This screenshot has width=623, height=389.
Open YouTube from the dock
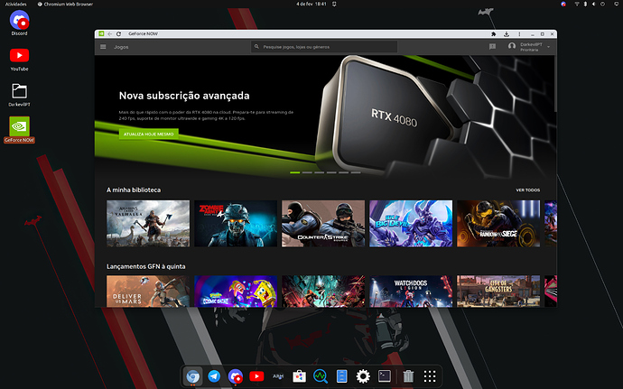[x=256, y=375]
